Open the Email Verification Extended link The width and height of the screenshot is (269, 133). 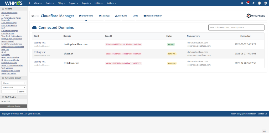[x=13, y=47]
